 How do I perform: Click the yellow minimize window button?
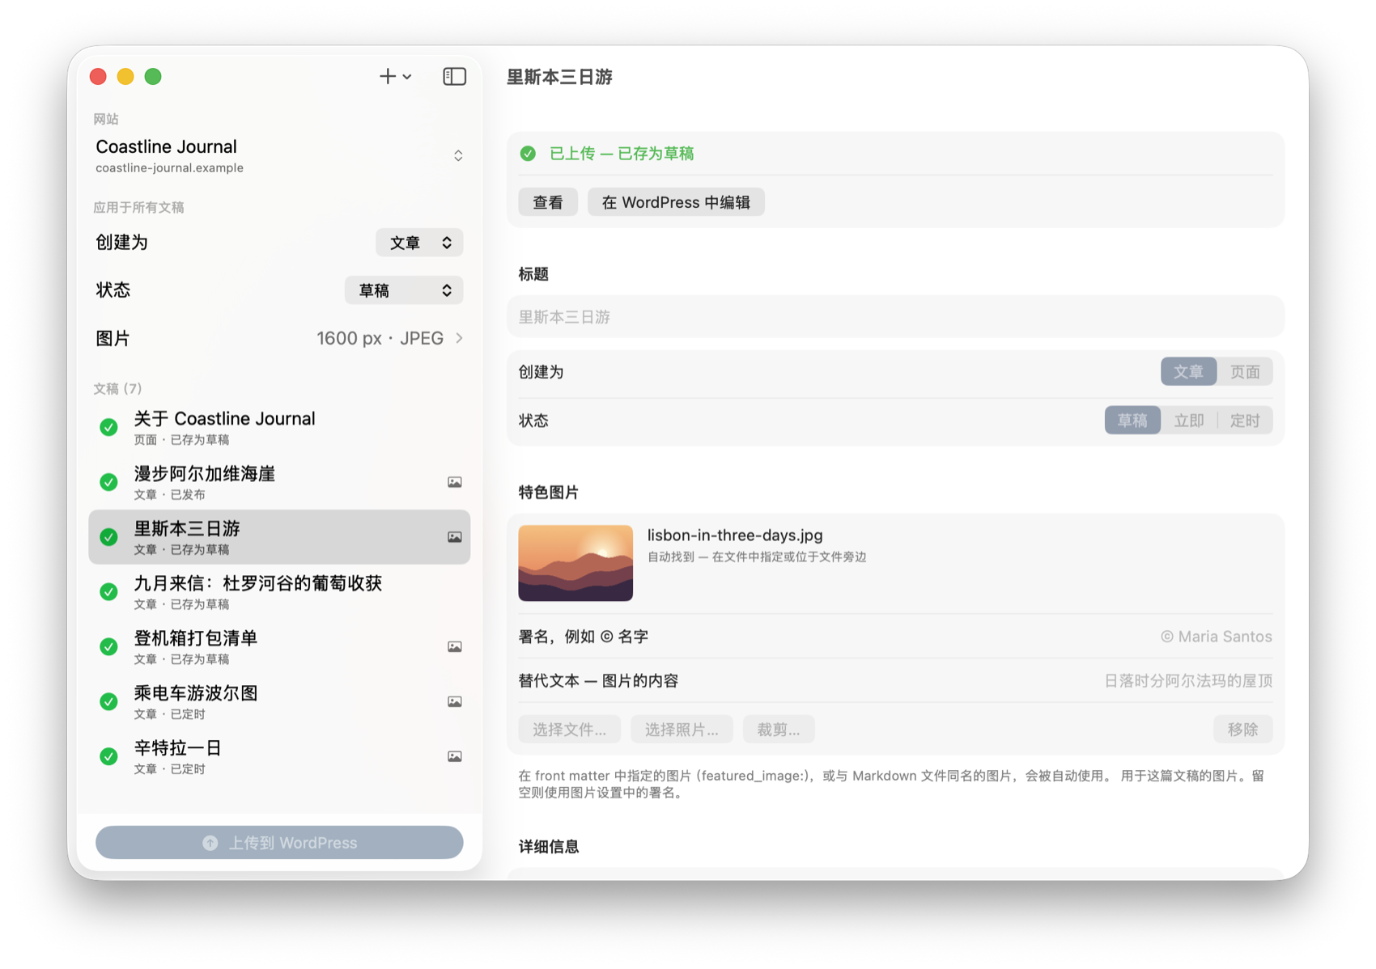pos(125,77)
